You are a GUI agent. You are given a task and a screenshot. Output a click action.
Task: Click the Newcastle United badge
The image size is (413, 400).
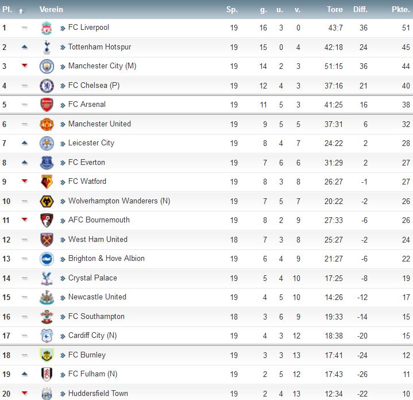point(47,297)
